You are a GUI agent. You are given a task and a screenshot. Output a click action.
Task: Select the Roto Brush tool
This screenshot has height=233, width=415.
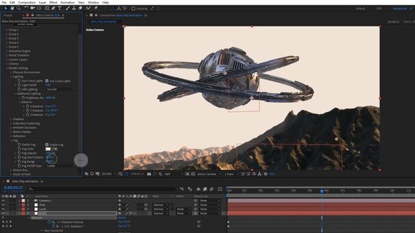(x=89, y=8)
